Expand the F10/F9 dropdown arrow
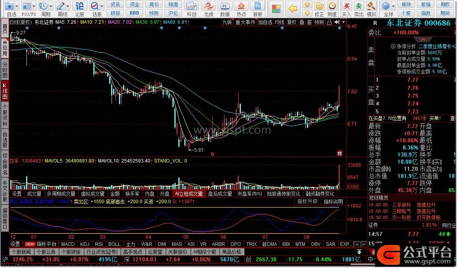Image resolution: width=458 pixels, height=268 pixels. coord(34,6)
